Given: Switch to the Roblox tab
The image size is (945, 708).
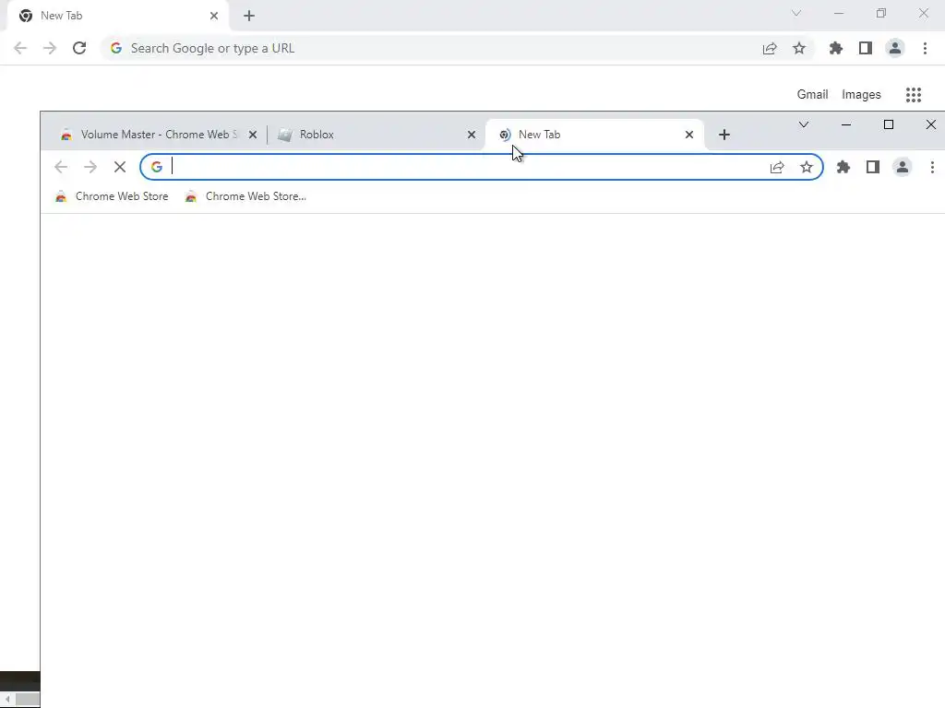Looking at the screenshot, I should (x=377, y=135).
